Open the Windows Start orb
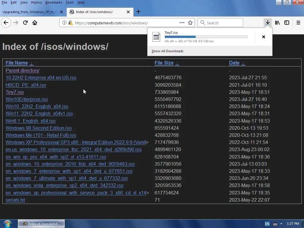The image size is (304, 228). pos(7,224)
